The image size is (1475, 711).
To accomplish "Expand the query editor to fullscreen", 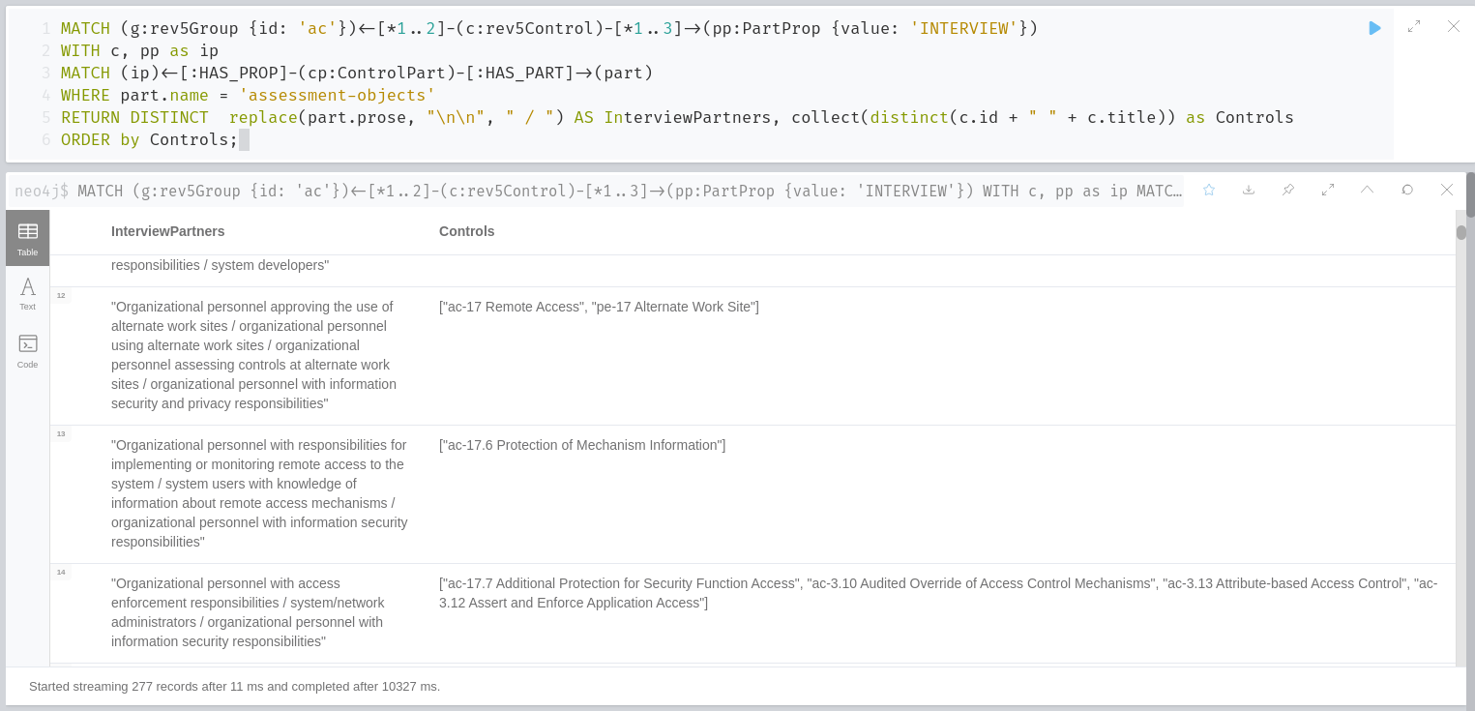I will 1414,27.
